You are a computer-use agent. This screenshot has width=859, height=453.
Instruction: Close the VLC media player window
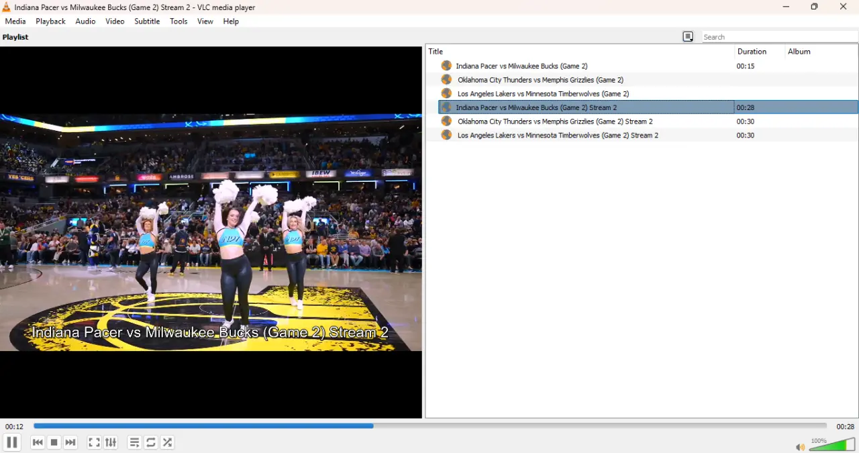point(844,7)
